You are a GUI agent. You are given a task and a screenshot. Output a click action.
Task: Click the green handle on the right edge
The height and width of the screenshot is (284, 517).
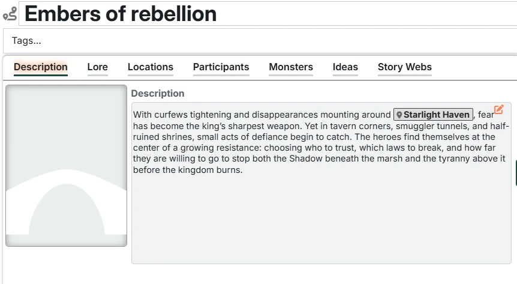[x=515, y=173]
